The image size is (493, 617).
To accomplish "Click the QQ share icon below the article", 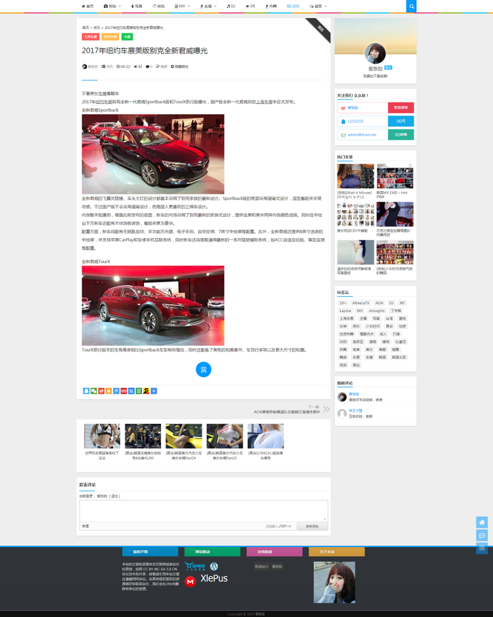I will 86,391.
